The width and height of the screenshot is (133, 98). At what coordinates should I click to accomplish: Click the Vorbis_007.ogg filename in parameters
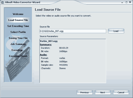[x=49, y=41]
